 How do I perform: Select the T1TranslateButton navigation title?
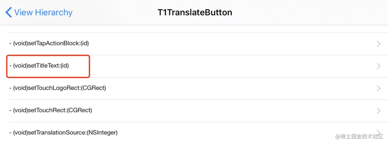(x=195, y=13)
